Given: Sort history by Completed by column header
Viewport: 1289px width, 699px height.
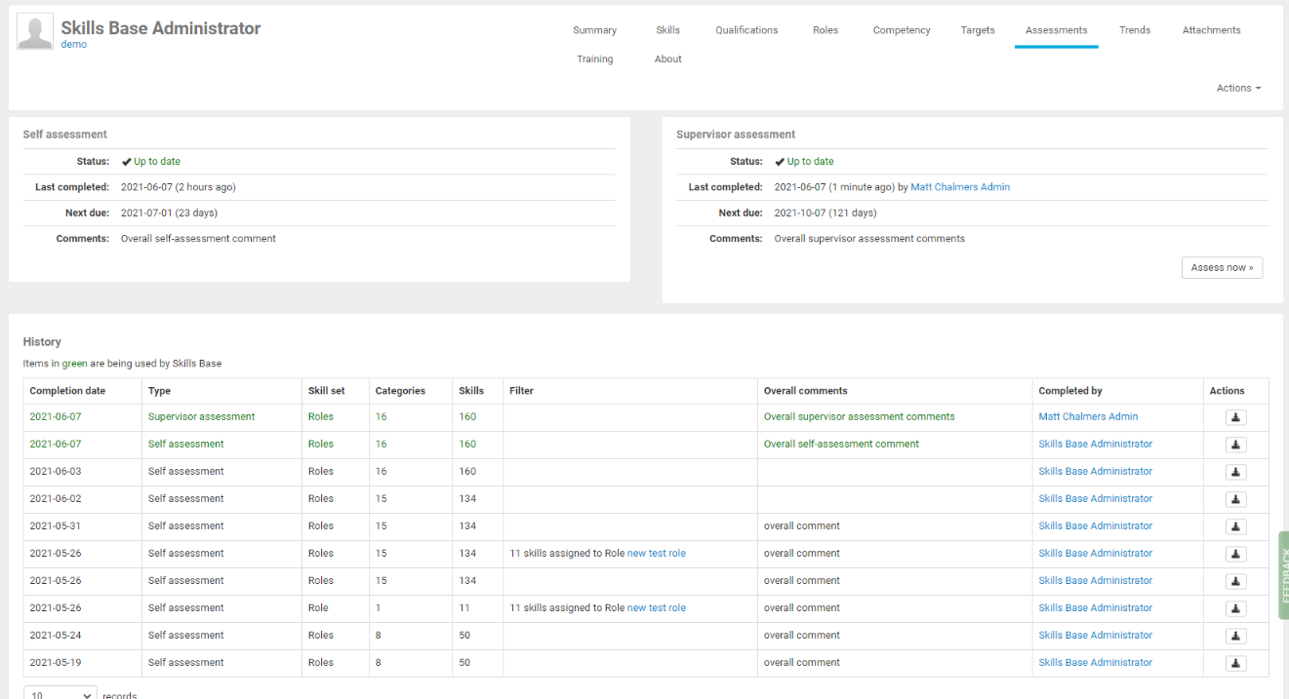Looking at the screenshot, I should click(x=1069, y=391).
